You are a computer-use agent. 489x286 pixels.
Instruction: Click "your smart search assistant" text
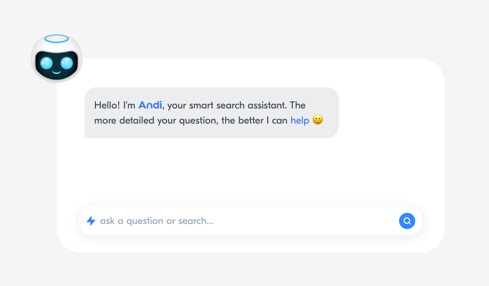227,105
